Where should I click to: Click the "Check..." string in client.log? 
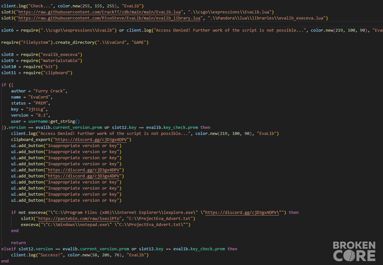(41, 6)
